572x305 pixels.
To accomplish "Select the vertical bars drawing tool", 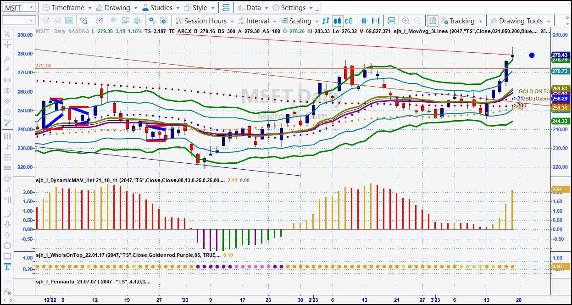I will pyautogui.click(x=7, y=136).
